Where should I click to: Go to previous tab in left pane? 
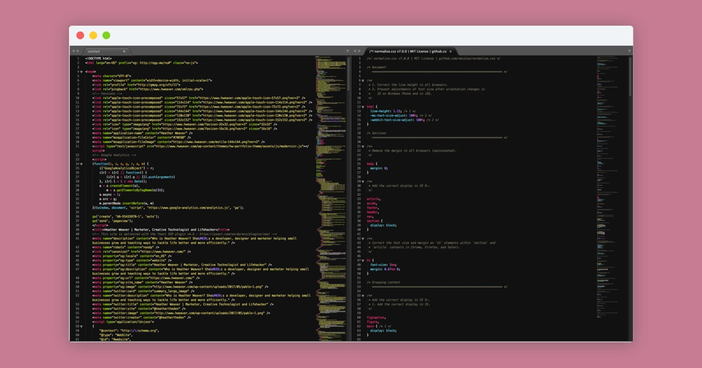[x=73, y=51]
